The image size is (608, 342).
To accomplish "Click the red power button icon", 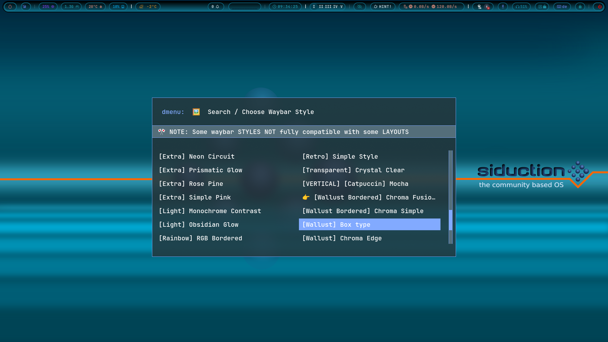I will pos(599,7).
